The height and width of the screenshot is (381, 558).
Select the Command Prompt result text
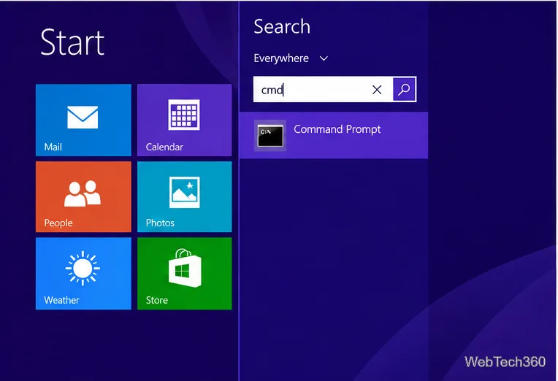tap(337, 129)
